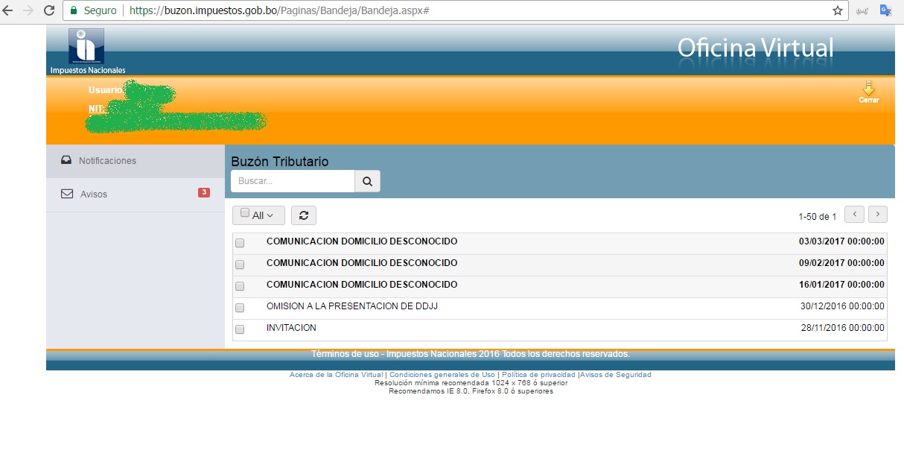This screenshot has height=468, width=904.
Task: Check the box for 03/03/2017 message
Action: pyautogui.click(x=240, y=243)
